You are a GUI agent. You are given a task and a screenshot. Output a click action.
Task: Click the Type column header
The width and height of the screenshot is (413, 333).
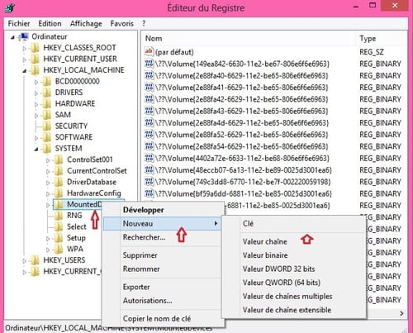click(368, 39)
